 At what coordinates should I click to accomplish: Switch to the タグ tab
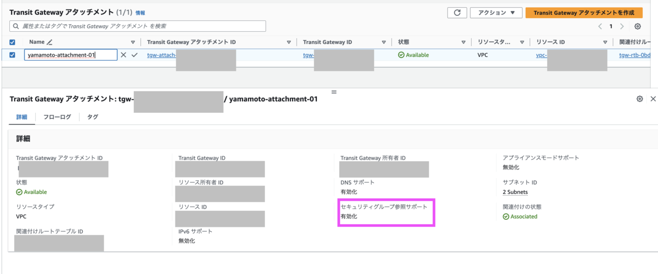tap(93, 117)
